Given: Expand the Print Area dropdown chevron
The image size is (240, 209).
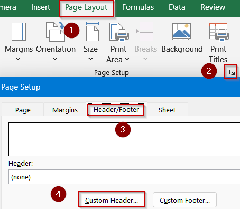Looking at the screenshot, I should [127, 59].
